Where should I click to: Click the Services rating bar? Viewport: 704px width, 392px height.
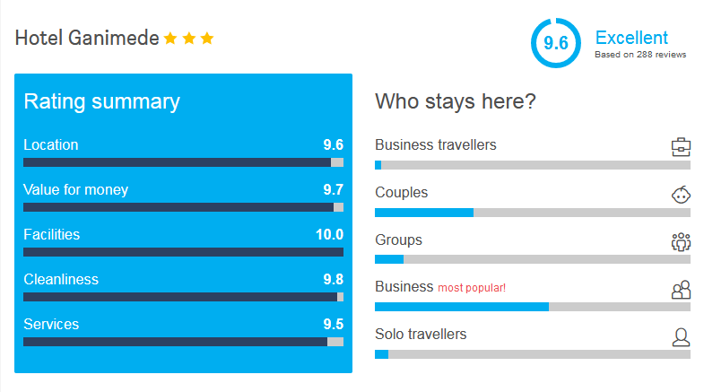pyautogui.click(x=183, y=342)
